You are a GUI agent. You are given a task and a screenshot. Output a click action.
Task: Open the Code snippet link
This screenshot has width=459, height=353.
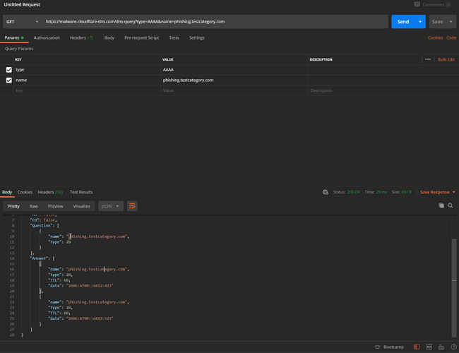(451, 37)
